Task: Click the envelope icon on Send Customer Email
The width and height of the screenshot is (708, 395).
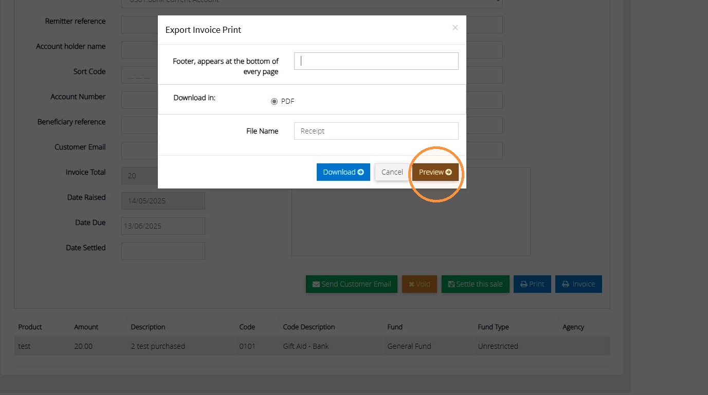Action: coord(316,284)
